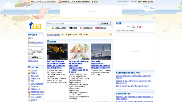The image size is (182, 102).
Task: Click the icon next to Народ
Action: 29,100
